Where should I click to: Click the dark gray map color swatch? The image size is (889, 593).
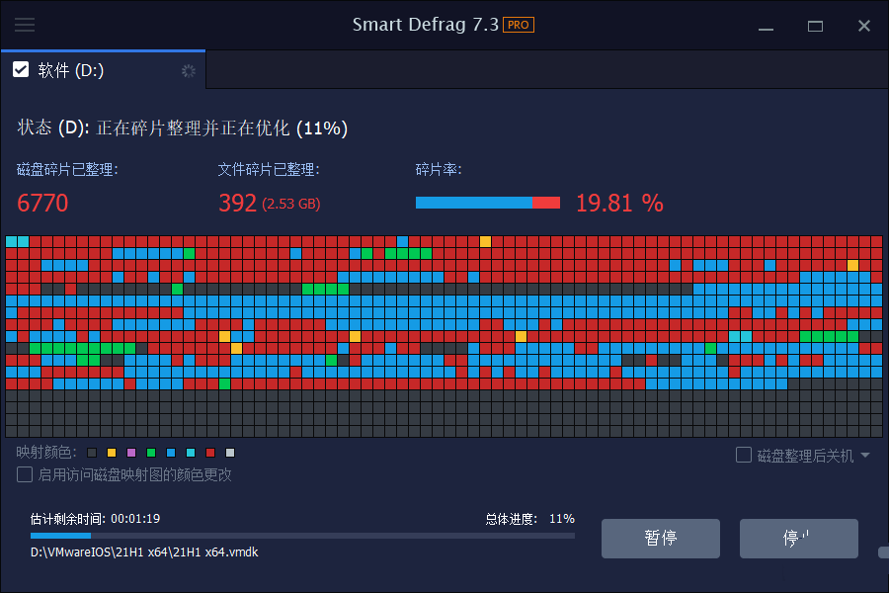tap(92, 453)
